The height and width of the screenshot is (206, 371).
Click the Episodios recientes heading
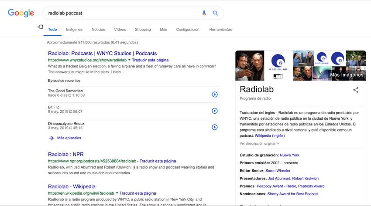tap(64, 81)
